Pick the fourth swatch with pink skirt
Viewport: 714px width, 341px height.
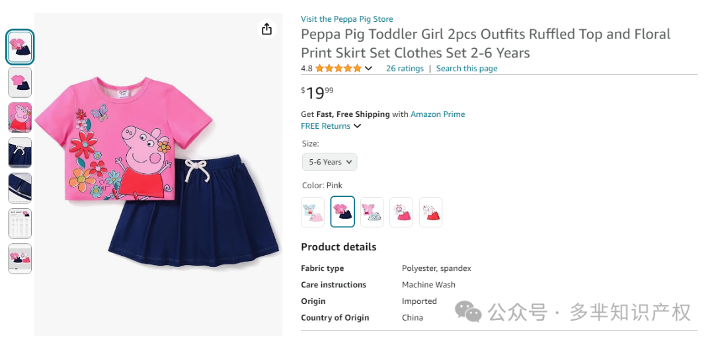pyautogui.click(x=402, y=212)
